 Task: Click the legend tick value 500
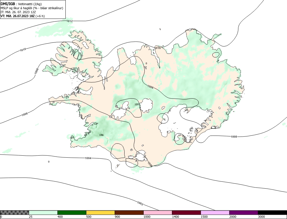pos(89,217)
